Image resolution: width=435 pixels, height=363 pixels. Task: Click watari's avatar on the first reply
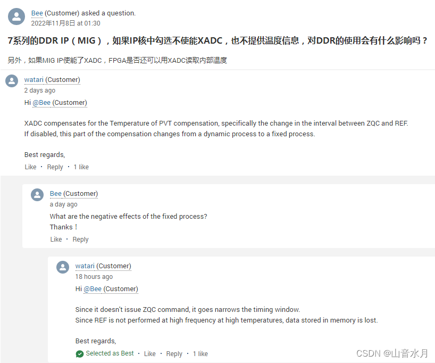11,81
